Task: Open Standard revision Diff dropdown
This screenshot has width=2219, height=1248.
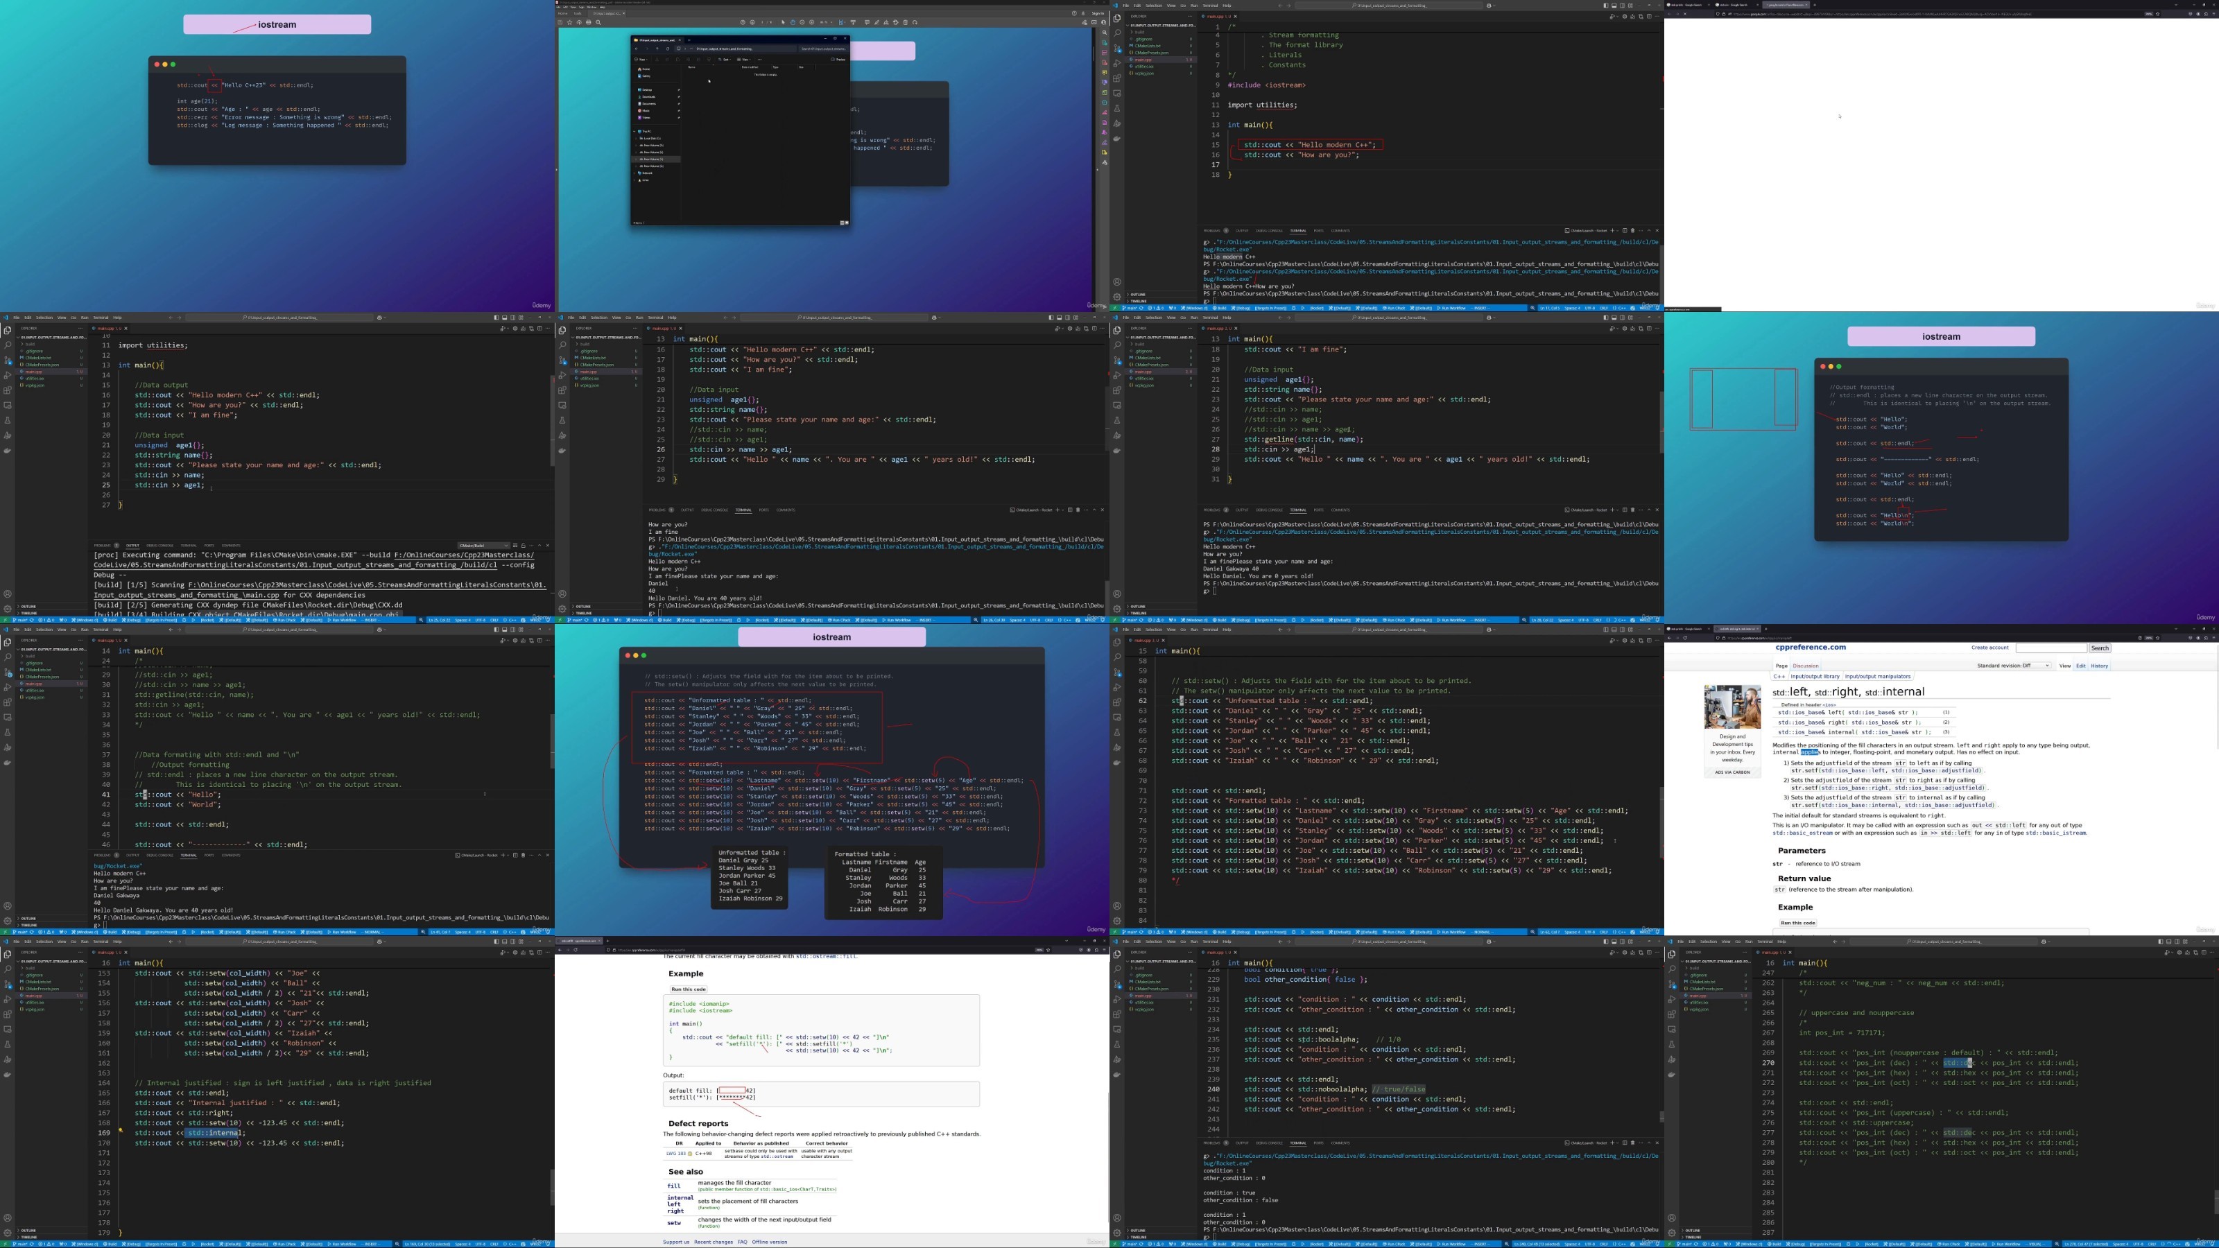Action: 2037,666
